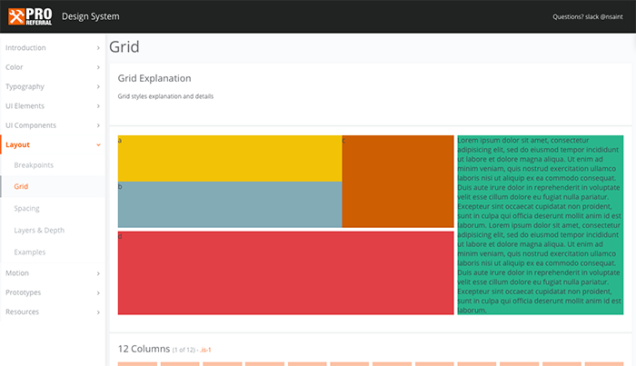Select Grid in the Layout submenu
The height and width of the screenshot is (366, 636).
tap(21, 186)
